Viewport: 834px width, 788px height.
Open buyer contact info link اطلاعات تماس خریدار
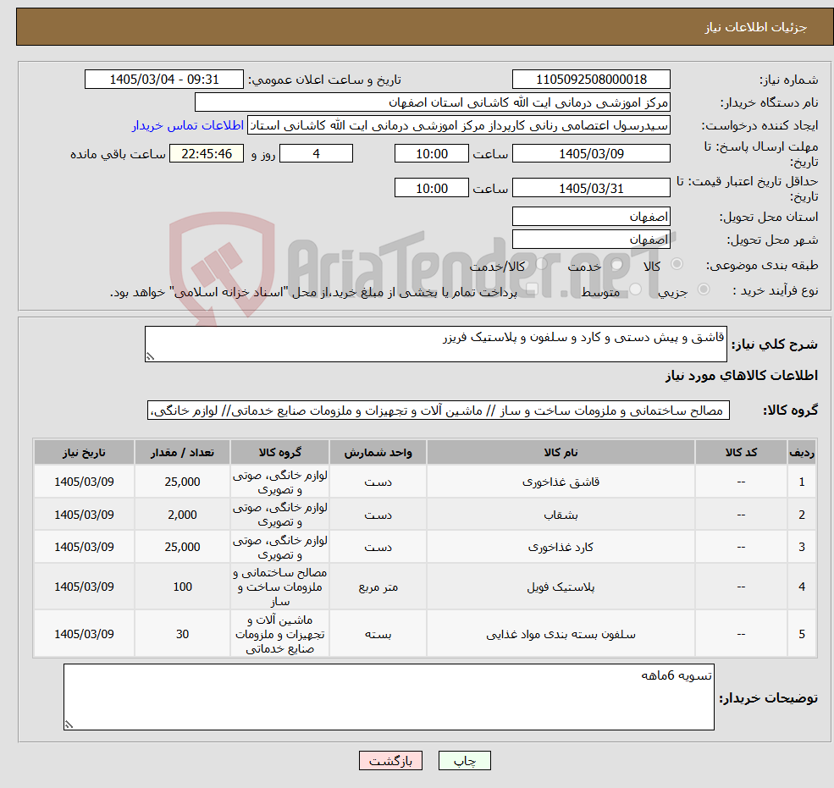pyautogui.click(x=188, y=125)
